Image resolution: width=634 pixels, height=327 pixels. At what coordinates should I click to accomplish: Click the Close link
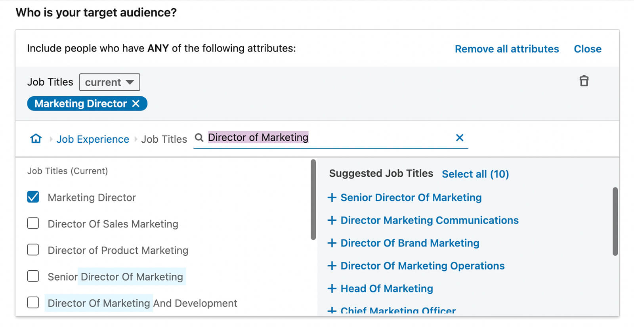pos(587,49)
